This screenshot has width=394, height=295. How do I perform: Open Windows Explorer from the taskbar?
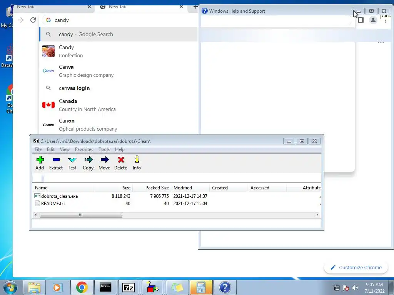point(34,287)
